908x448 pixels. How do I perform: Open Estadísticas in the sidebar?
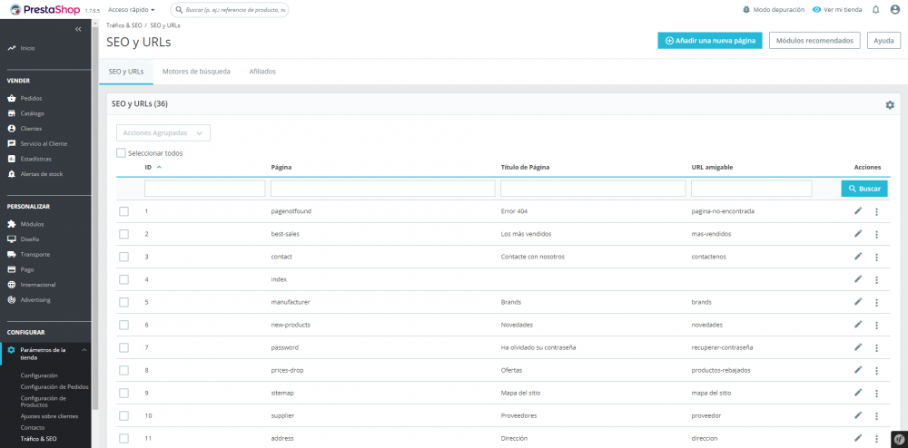(36, 159)
